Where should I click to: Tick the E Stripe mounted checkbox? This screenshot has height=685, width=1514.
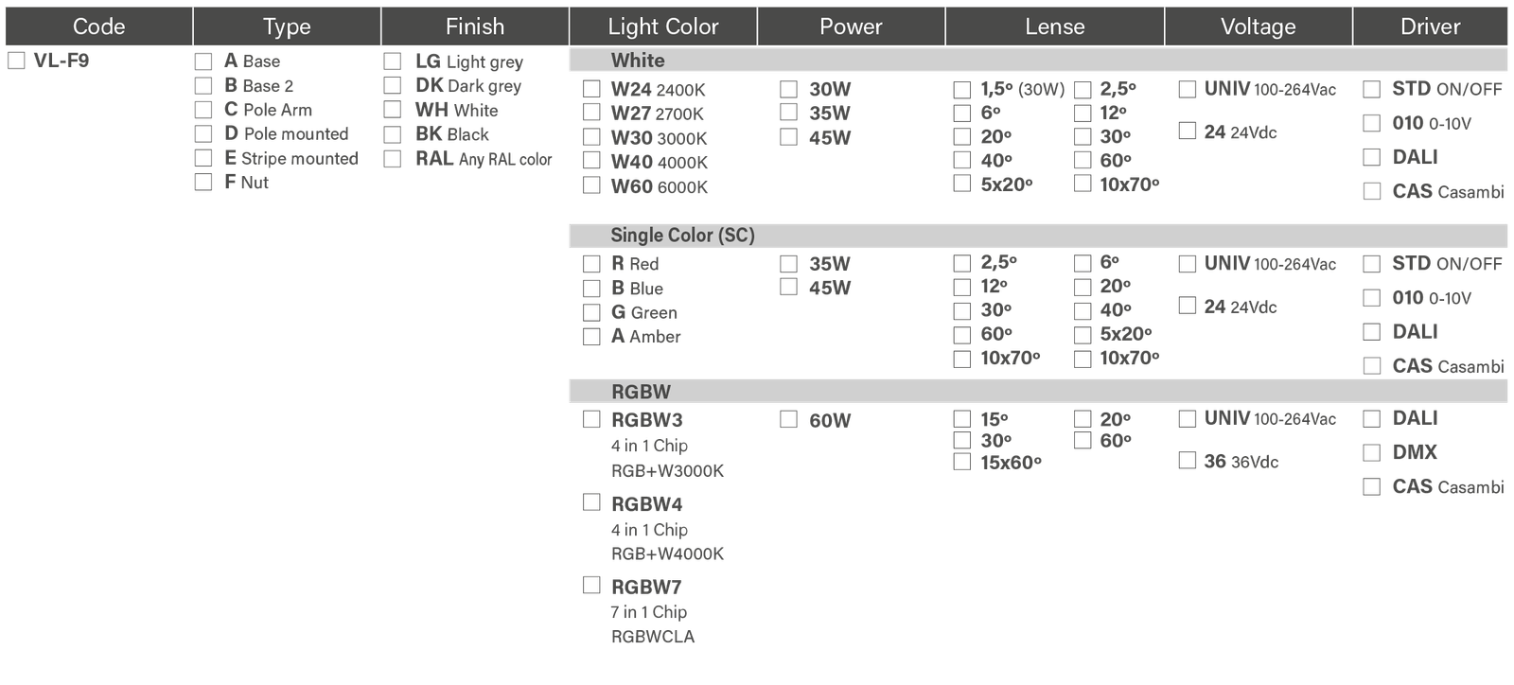[x=202, y=158]
